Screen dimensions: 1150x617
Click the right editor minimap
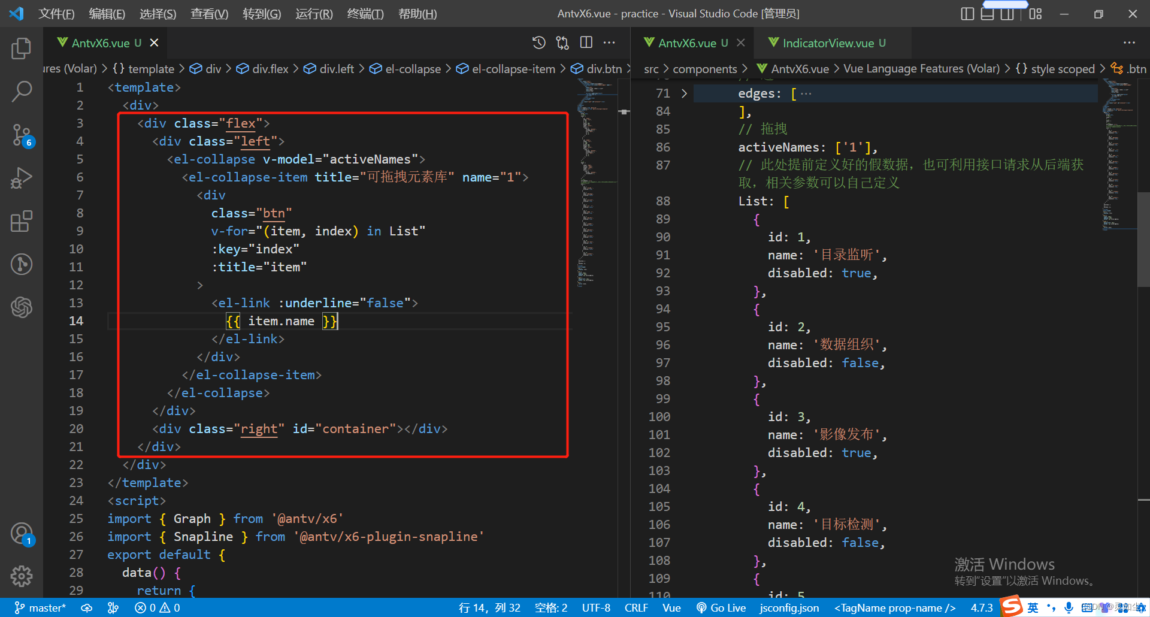tap(1119, 154)
